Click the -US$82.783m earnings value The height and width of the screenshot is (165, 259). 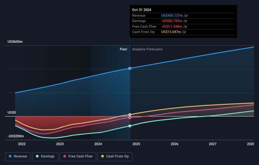172,21
